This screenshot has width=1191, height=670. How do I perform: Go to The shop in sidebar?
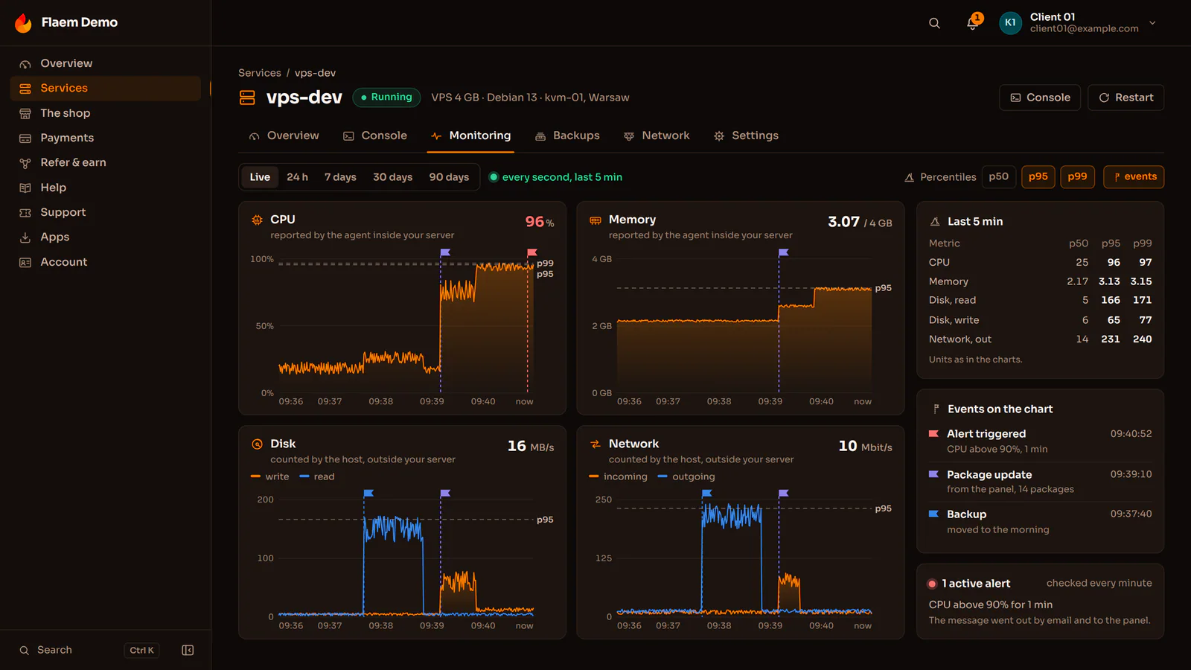click(106, 113)
